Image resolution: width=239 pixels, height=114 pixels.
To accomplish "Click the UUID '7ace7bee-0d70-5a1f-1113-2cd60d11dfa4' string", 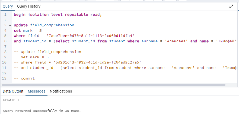I will pyautogui.click(x=90, y=36).
